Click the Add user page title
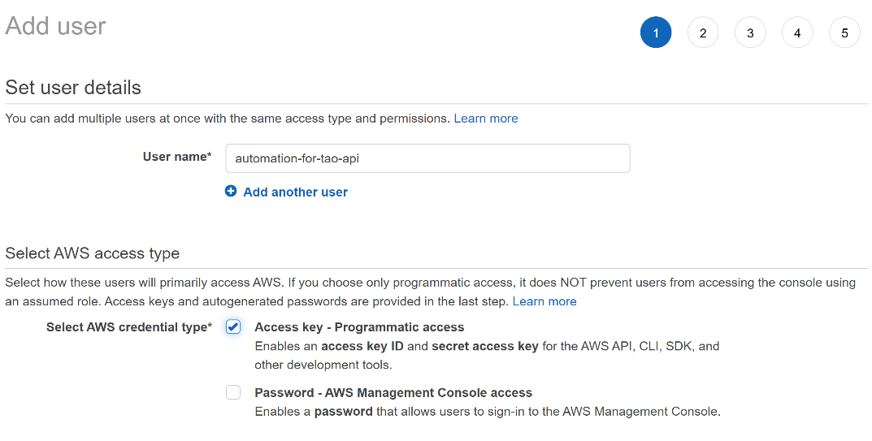The height and width of the screenshot is (441, 872). (55, 26)
